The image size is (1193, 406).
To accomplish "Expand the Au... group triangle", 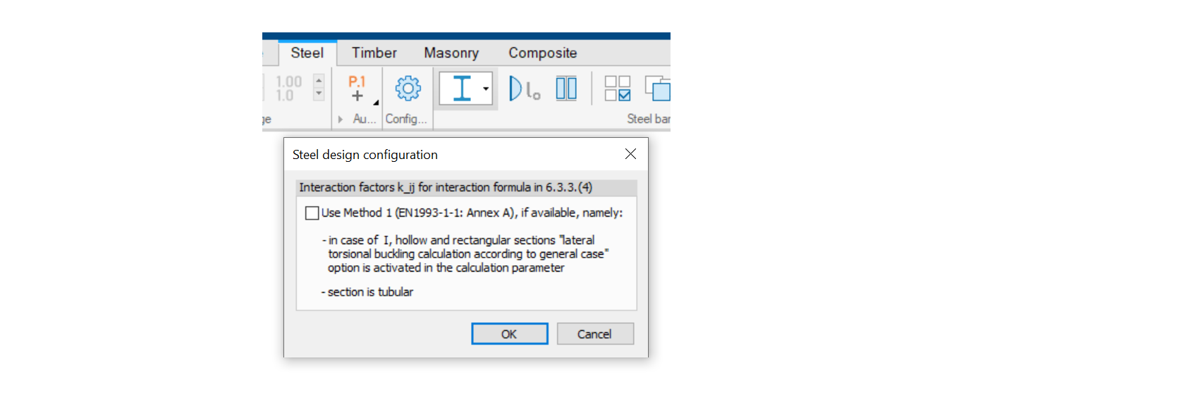I will click(x=341, y=120).
